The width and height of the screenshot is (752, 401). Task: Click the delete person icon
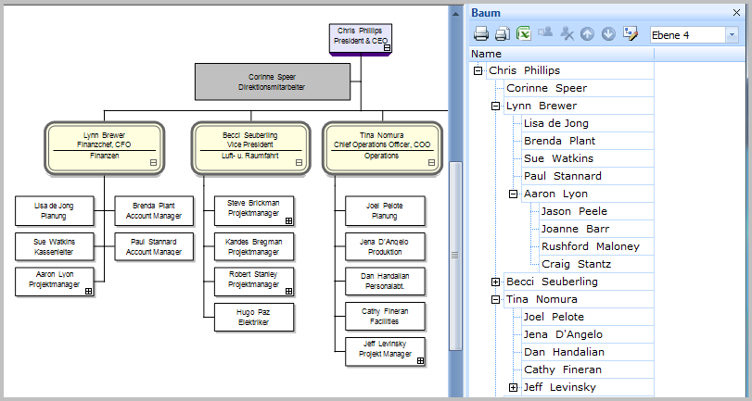click(566, 34)
